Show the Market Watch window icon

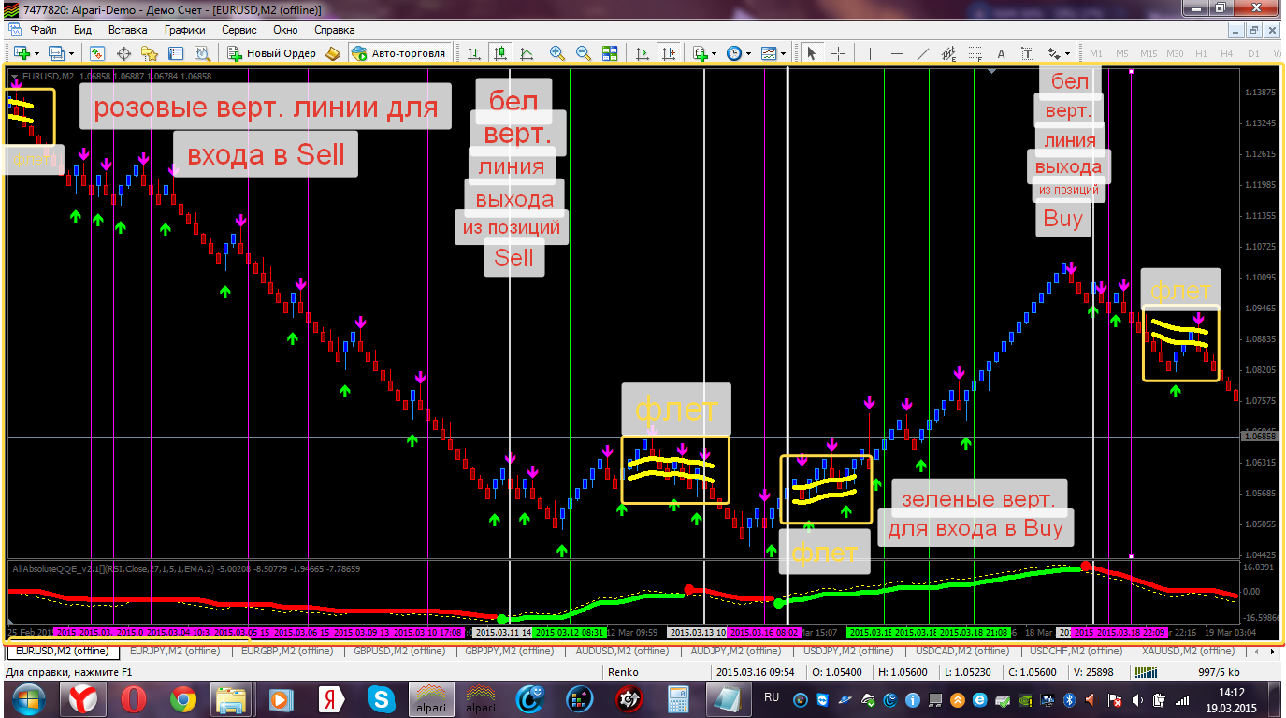[x=97, y=53]
